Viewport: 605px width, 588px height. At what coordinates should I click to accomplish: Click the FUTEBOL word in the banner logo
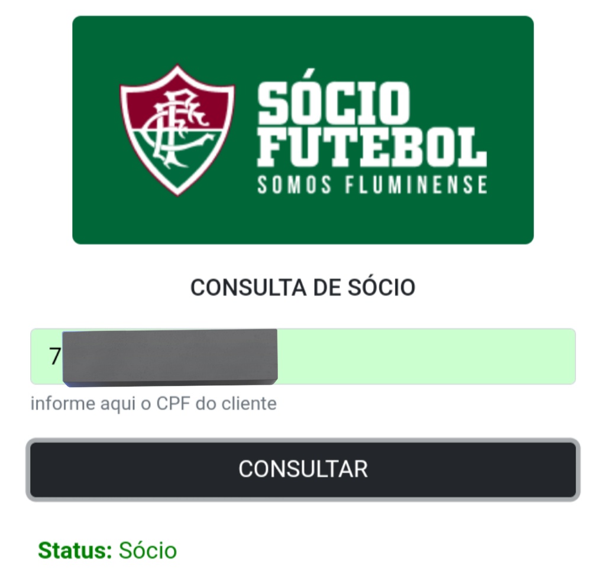(x=372, y=147)
